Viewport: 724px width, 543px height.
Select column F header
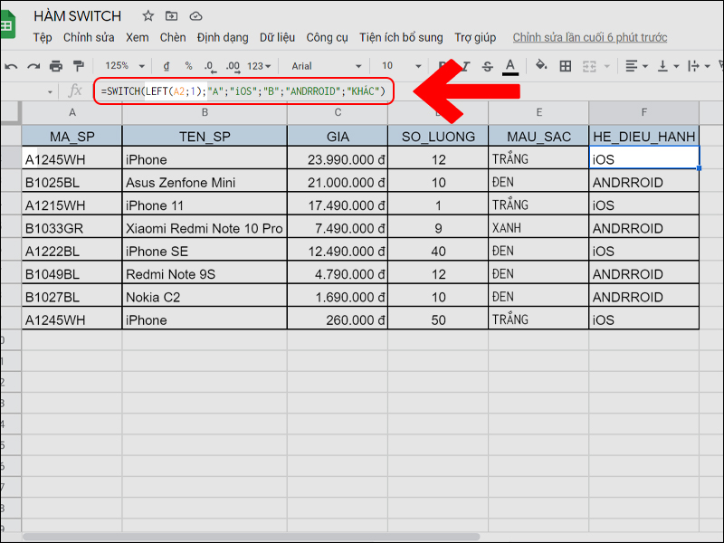[x=643, y=112]
